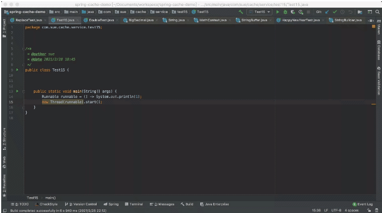Run Test15 with the green play button
Screen dimensions: 382x213
pyautogui.click(x=278, y=12)
